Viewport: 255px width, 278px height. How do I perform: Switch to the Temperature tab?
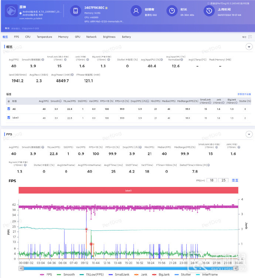tap(44, 37)
